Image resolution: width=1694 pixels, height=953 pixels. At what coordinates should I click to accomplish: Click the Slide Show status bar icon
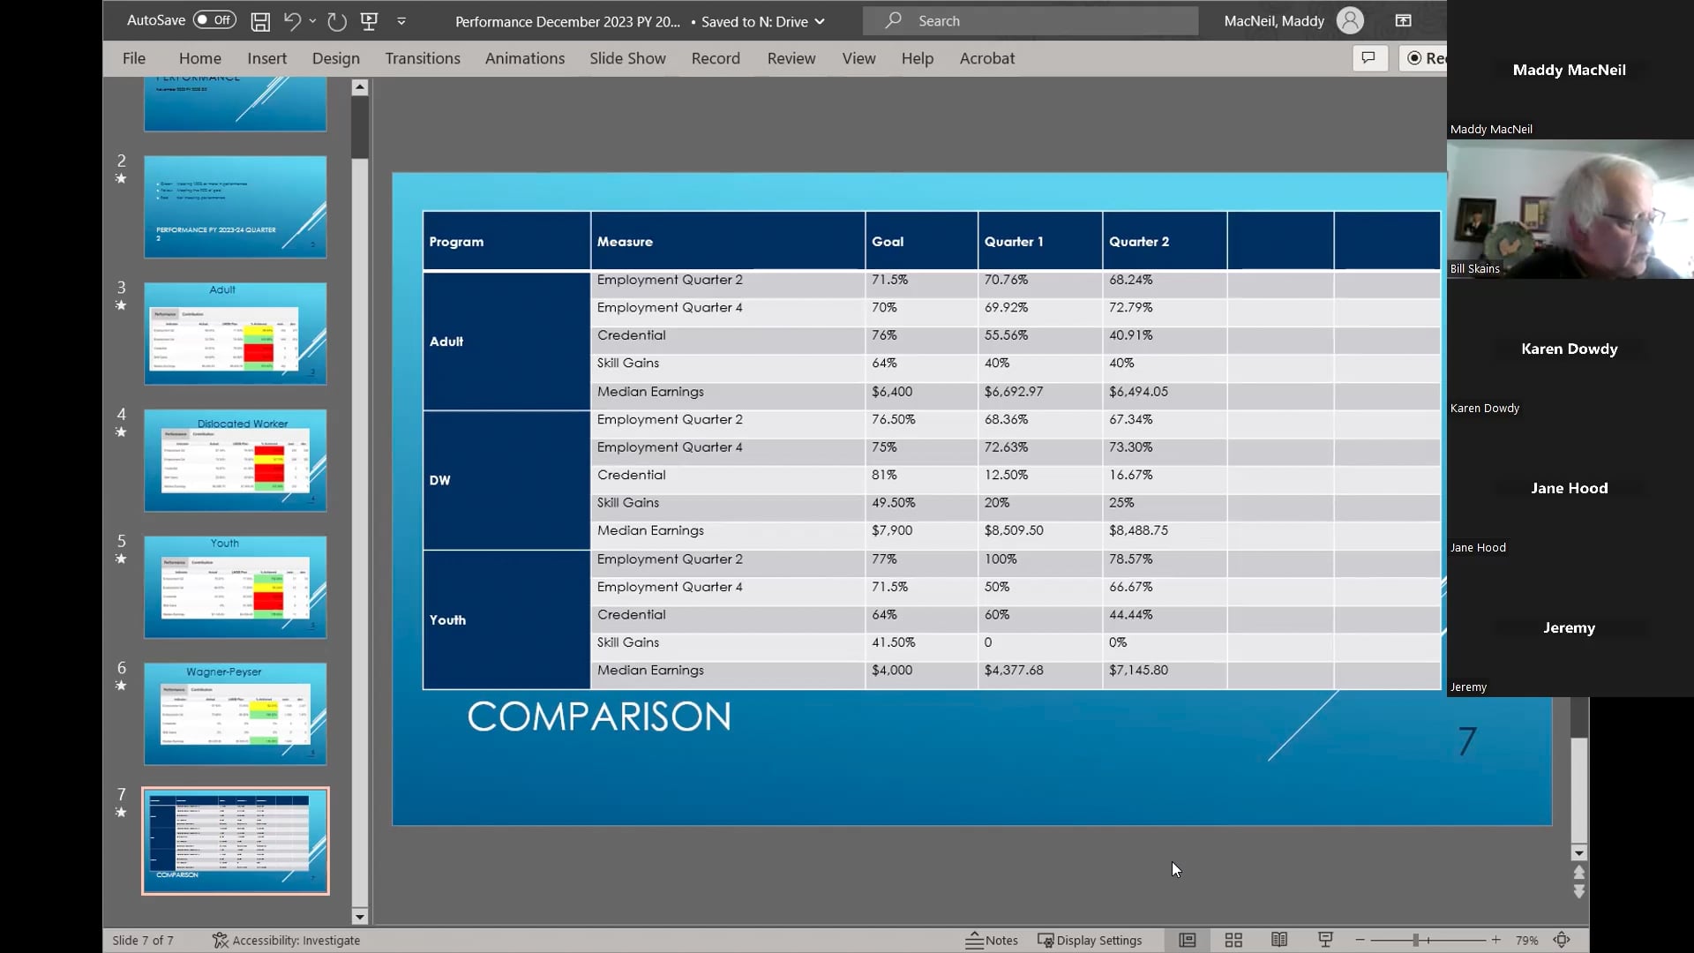coord(1325,941)
